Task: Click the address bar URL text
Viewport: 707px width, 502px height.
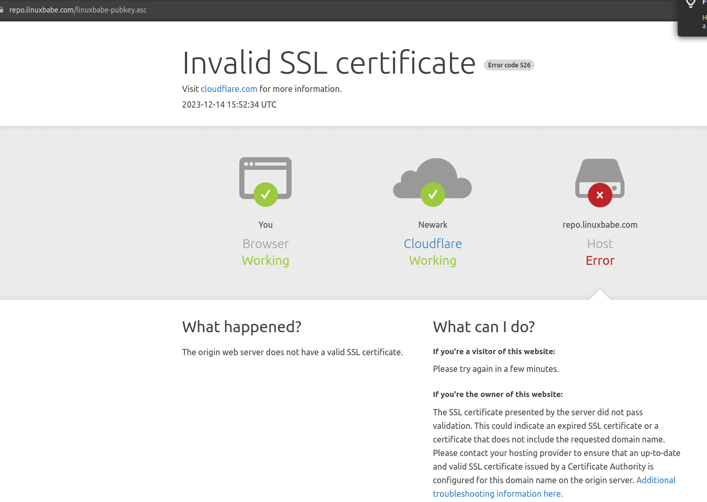Action: [x=78, y=10]
